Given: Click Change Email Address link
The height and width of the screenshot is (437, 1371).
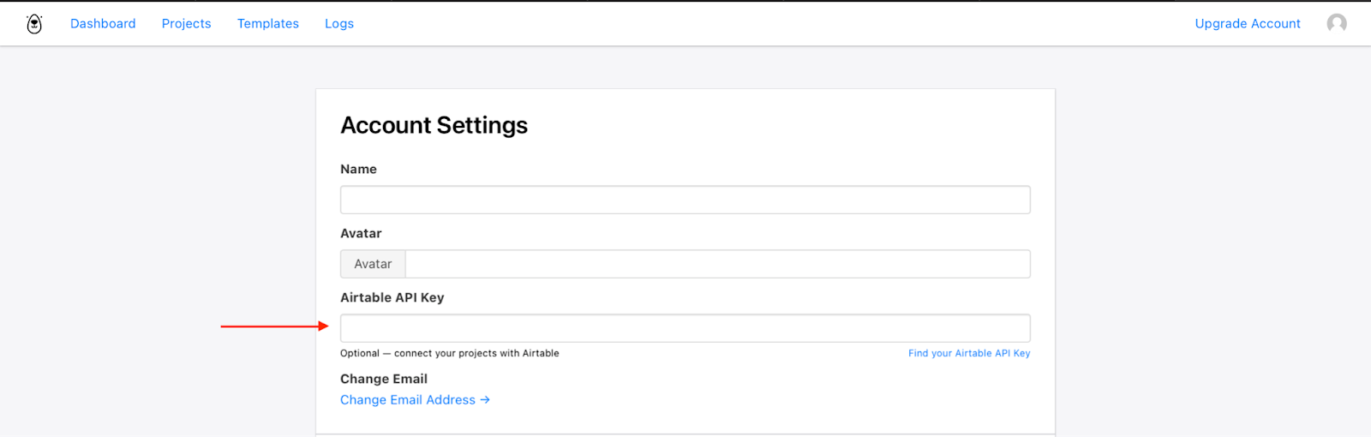Looking at the screenshot, I should coord(415,400).
